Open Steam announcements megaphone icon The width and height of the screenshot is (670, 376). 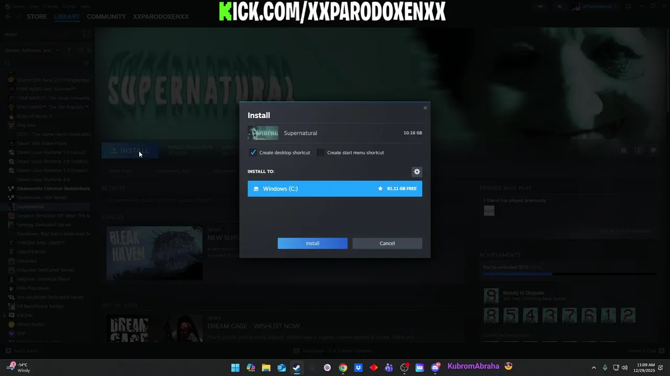point(540,6)
